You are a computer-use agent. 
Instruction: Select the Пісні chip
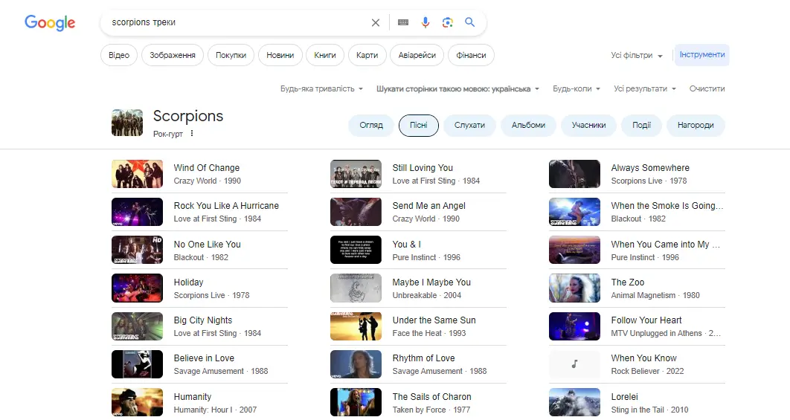419,126
